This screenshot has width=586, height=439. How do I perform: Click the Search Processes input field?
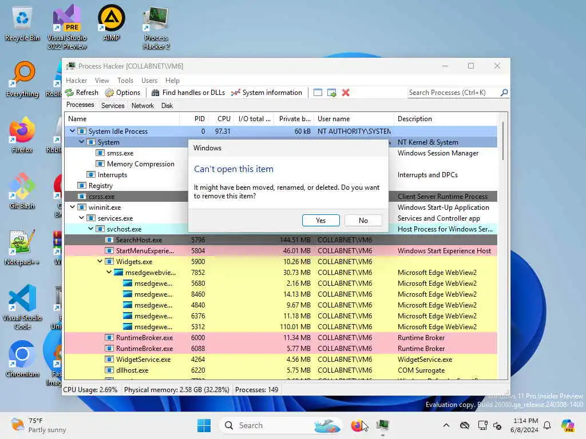[x=453, y=92]
